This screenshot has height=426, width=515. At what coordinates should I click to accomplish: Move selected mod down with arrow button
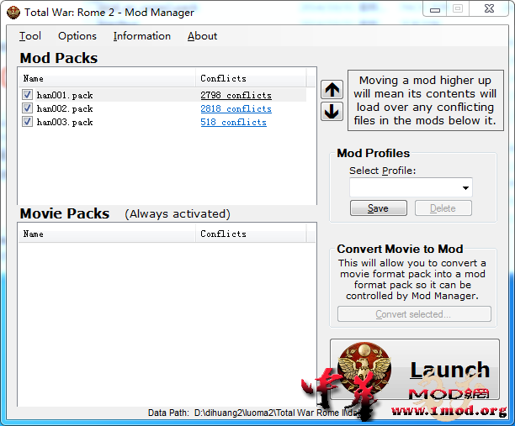(x=332, y=112)
